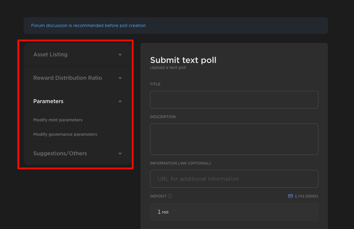Image resolution: width=354 pixels, height=229 pixels.
Task: Open the Suggestions/Others category
Action: click(60, 153)
